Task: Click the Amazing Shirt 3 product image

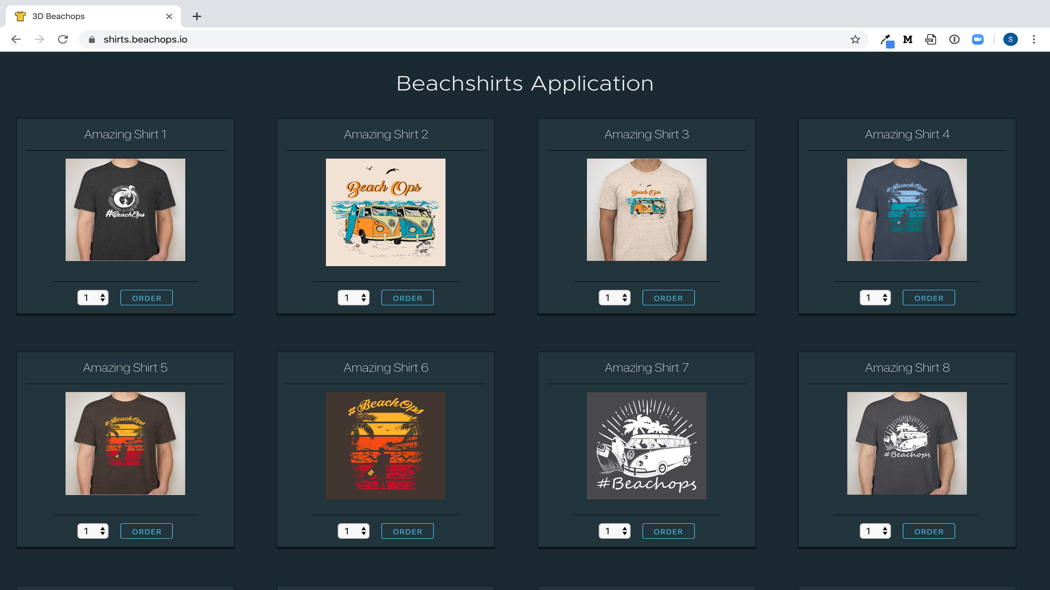Action: point(646,210)
